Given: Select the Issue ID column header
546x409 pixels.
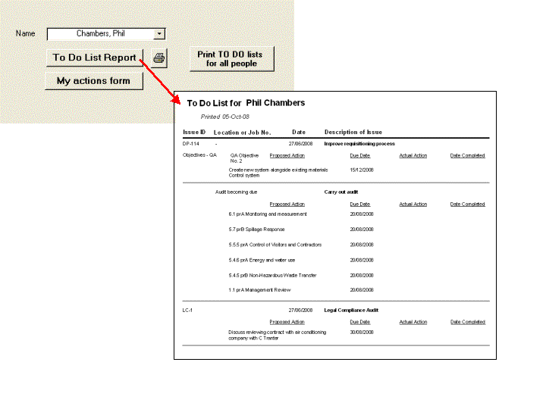Looking at the screenshot, I should point(194,133).
